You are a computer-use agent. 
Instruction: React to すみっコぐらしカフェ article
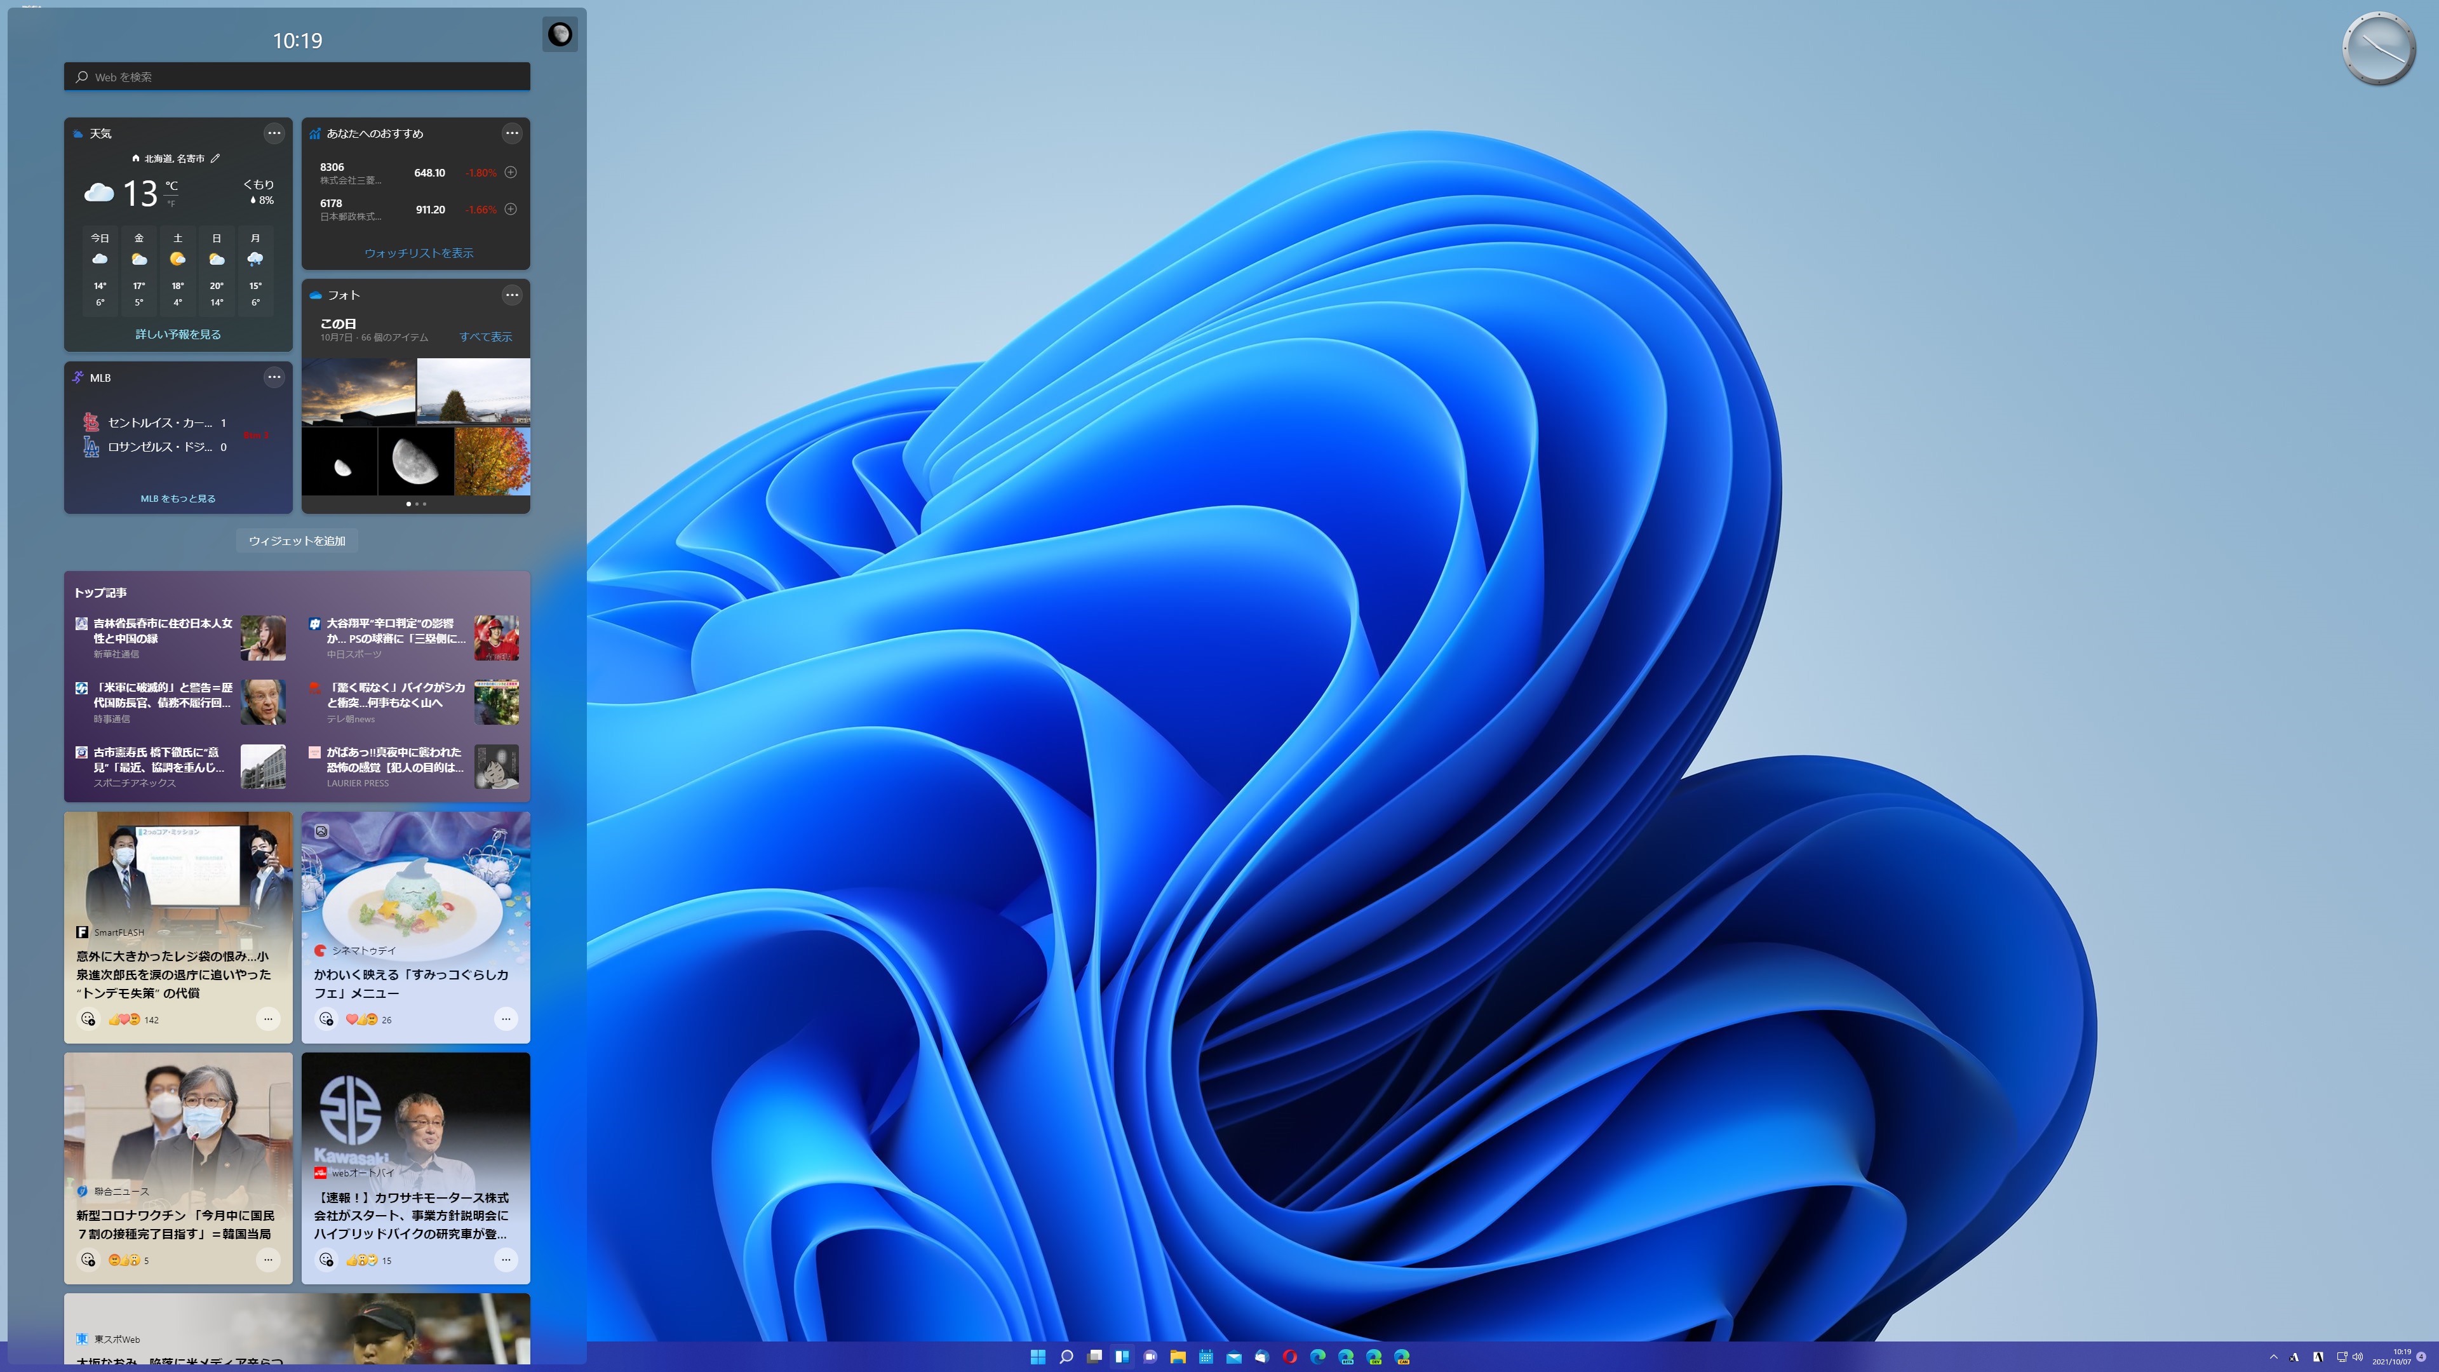pos(326,1019)
